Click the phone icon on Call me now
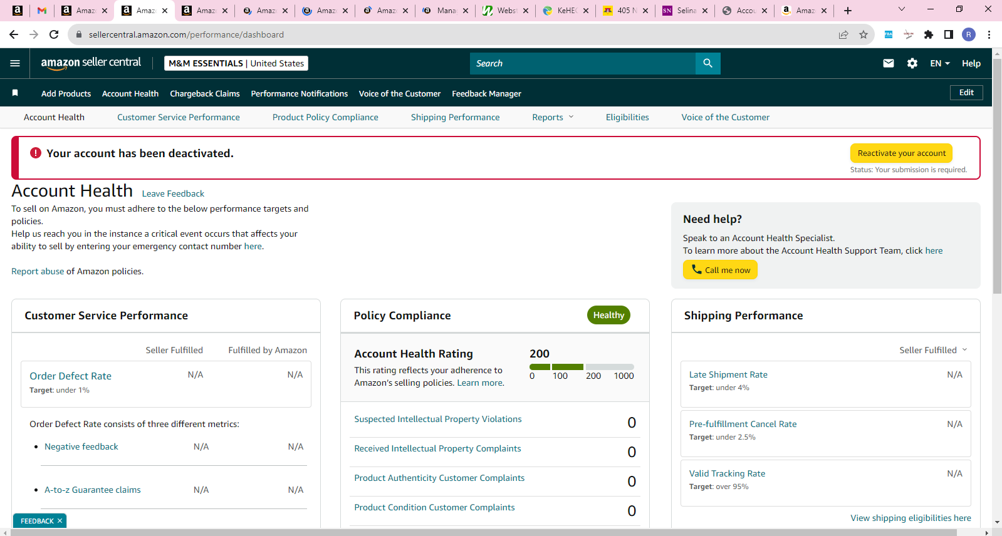Screen dimensions: 1002x536 (x=696, y=269)
